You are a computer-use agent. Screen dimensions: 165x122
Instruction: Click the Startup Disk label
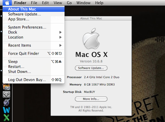pos(72,92)
